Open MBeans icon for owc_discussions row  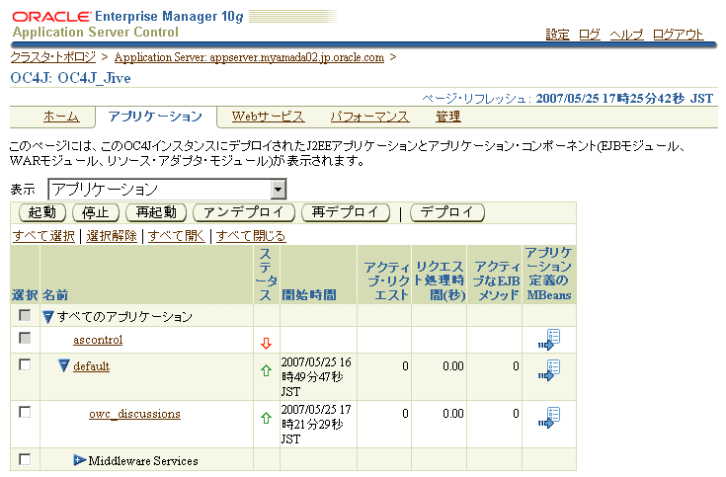(549, 418)
